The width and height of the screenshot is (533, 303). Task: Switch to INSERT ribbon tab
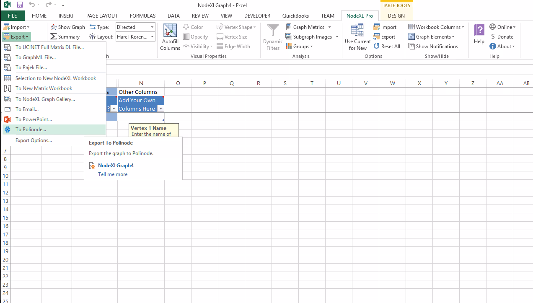click(66, 16)
